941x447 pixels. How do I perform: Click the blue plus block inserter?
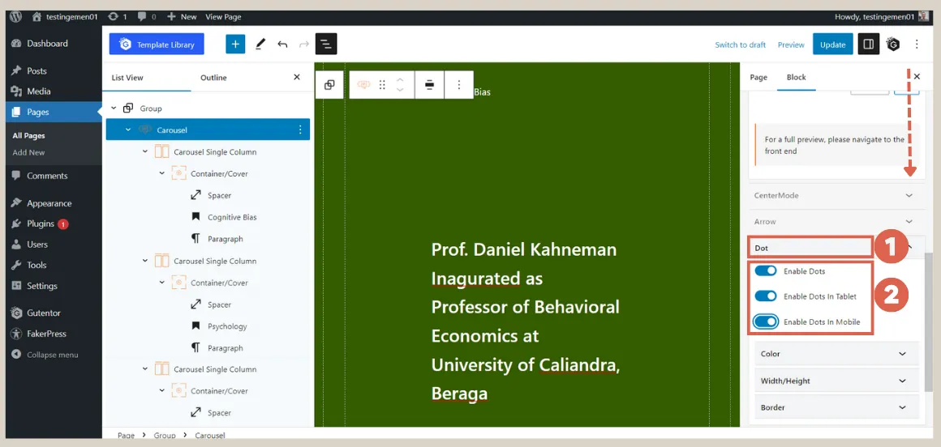coord(235,44)
